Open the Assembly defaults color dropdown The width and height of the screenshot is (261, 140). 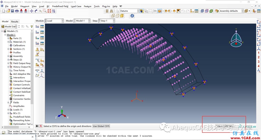pos(231,11)
